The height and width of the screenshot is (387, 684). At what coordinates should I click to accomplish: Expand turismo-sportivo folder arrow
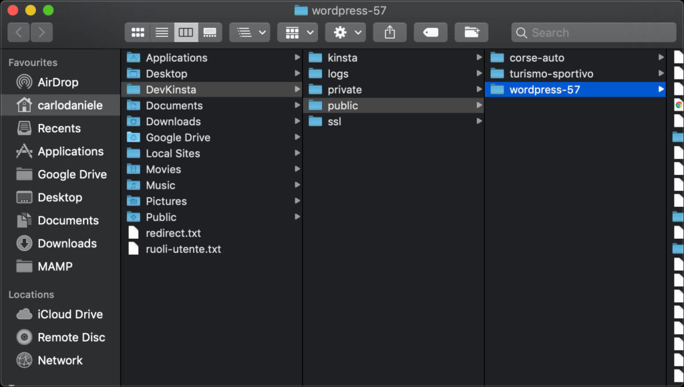[661, 73]
